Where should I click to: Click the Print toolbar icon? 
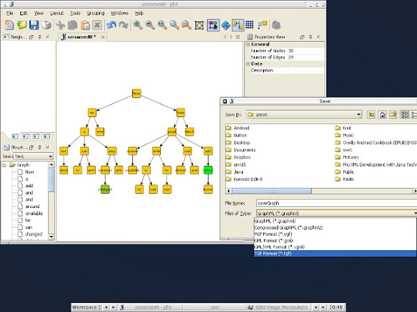(x=46, y=25)
